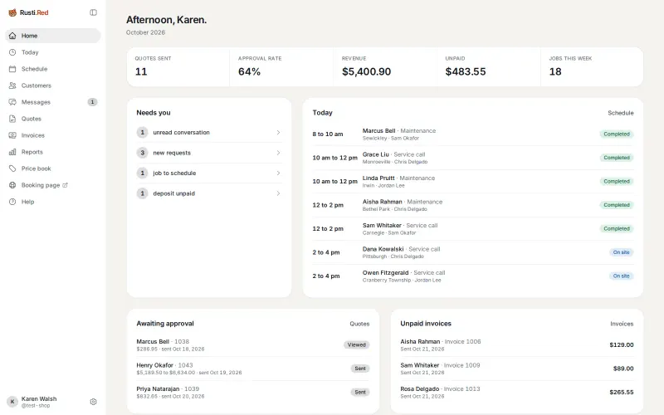Open the Schedule link in the Today card
Screen dimensions: 664x415
pyautogui.click(x=620, y=113)
